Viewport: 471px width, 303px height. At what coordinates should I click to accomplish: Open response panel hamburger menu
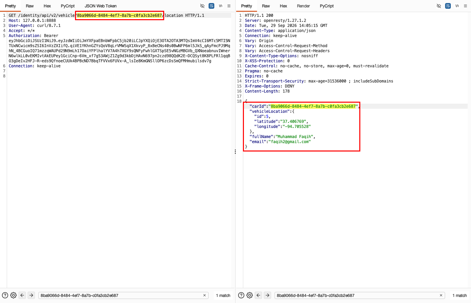point(465,6)
